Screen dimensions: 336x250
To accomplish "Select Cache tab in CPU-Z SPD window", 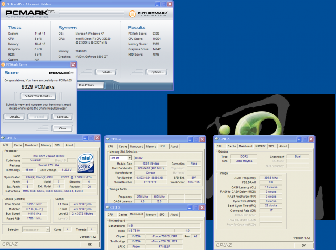I will [x=123, y=147].
